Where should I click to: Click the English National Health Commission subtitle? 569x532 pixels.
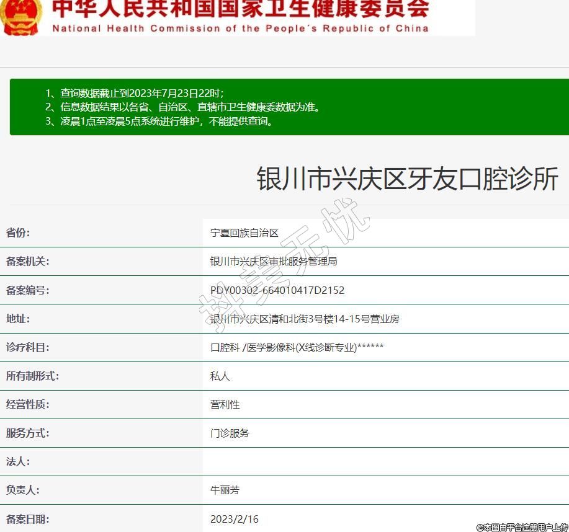[240, 28]
